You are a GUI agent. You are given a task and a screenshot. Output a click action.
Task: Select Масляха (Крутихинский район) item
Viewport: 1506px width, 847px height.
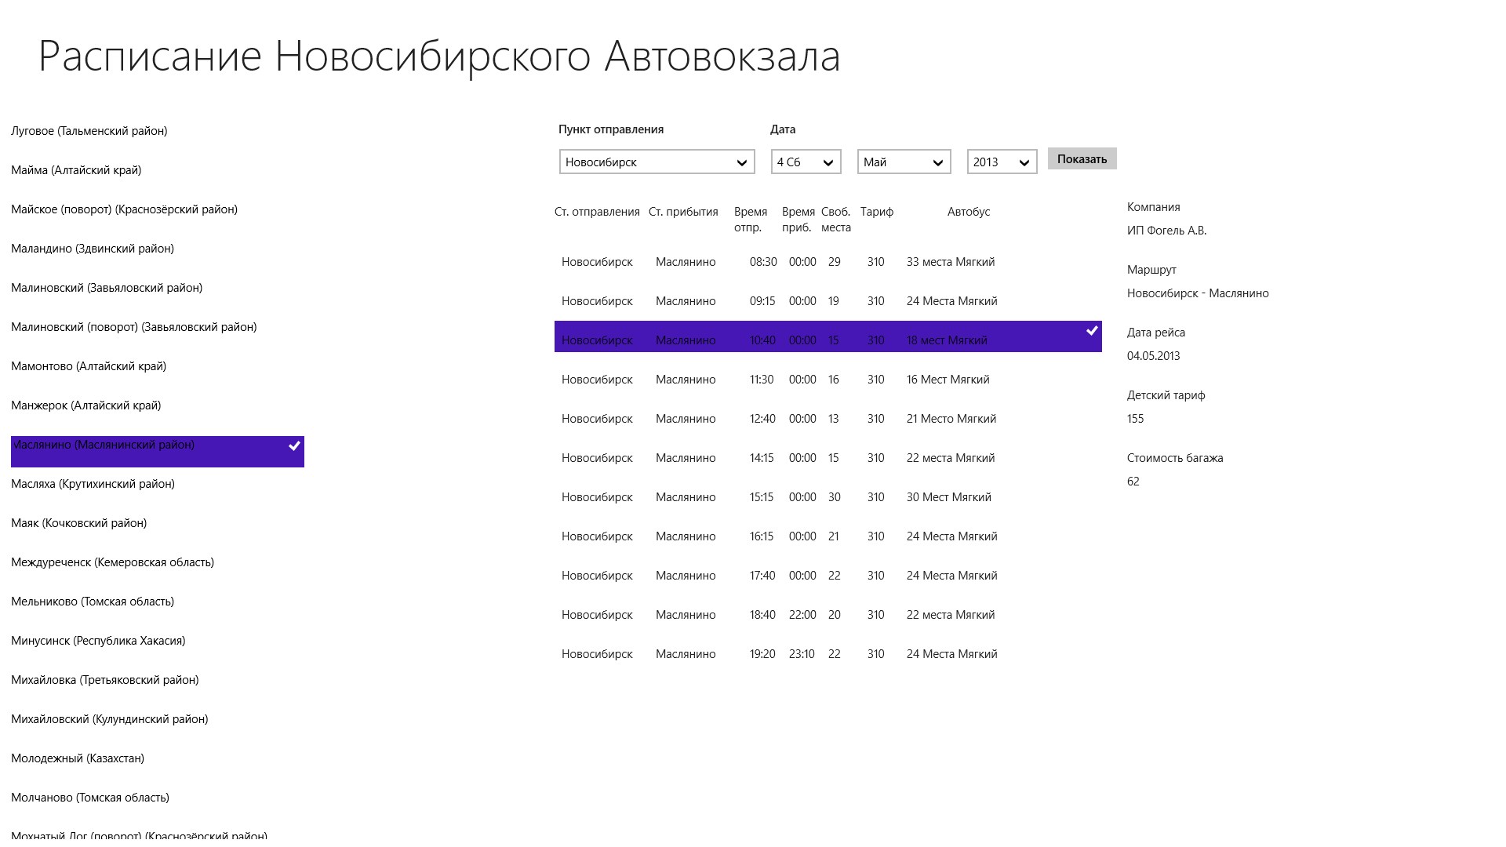click(93, 484)
